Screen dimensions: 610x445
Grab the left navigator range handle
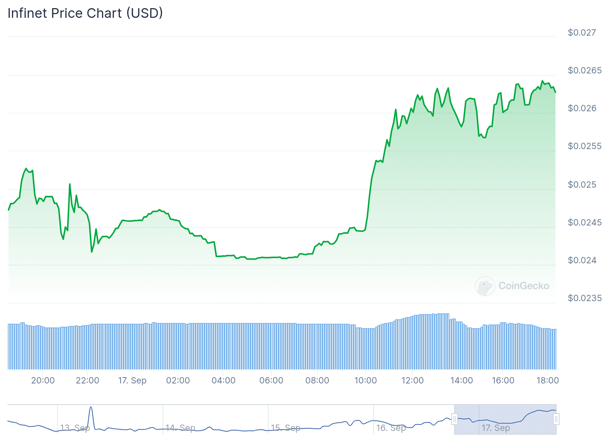tap(454, 419)
